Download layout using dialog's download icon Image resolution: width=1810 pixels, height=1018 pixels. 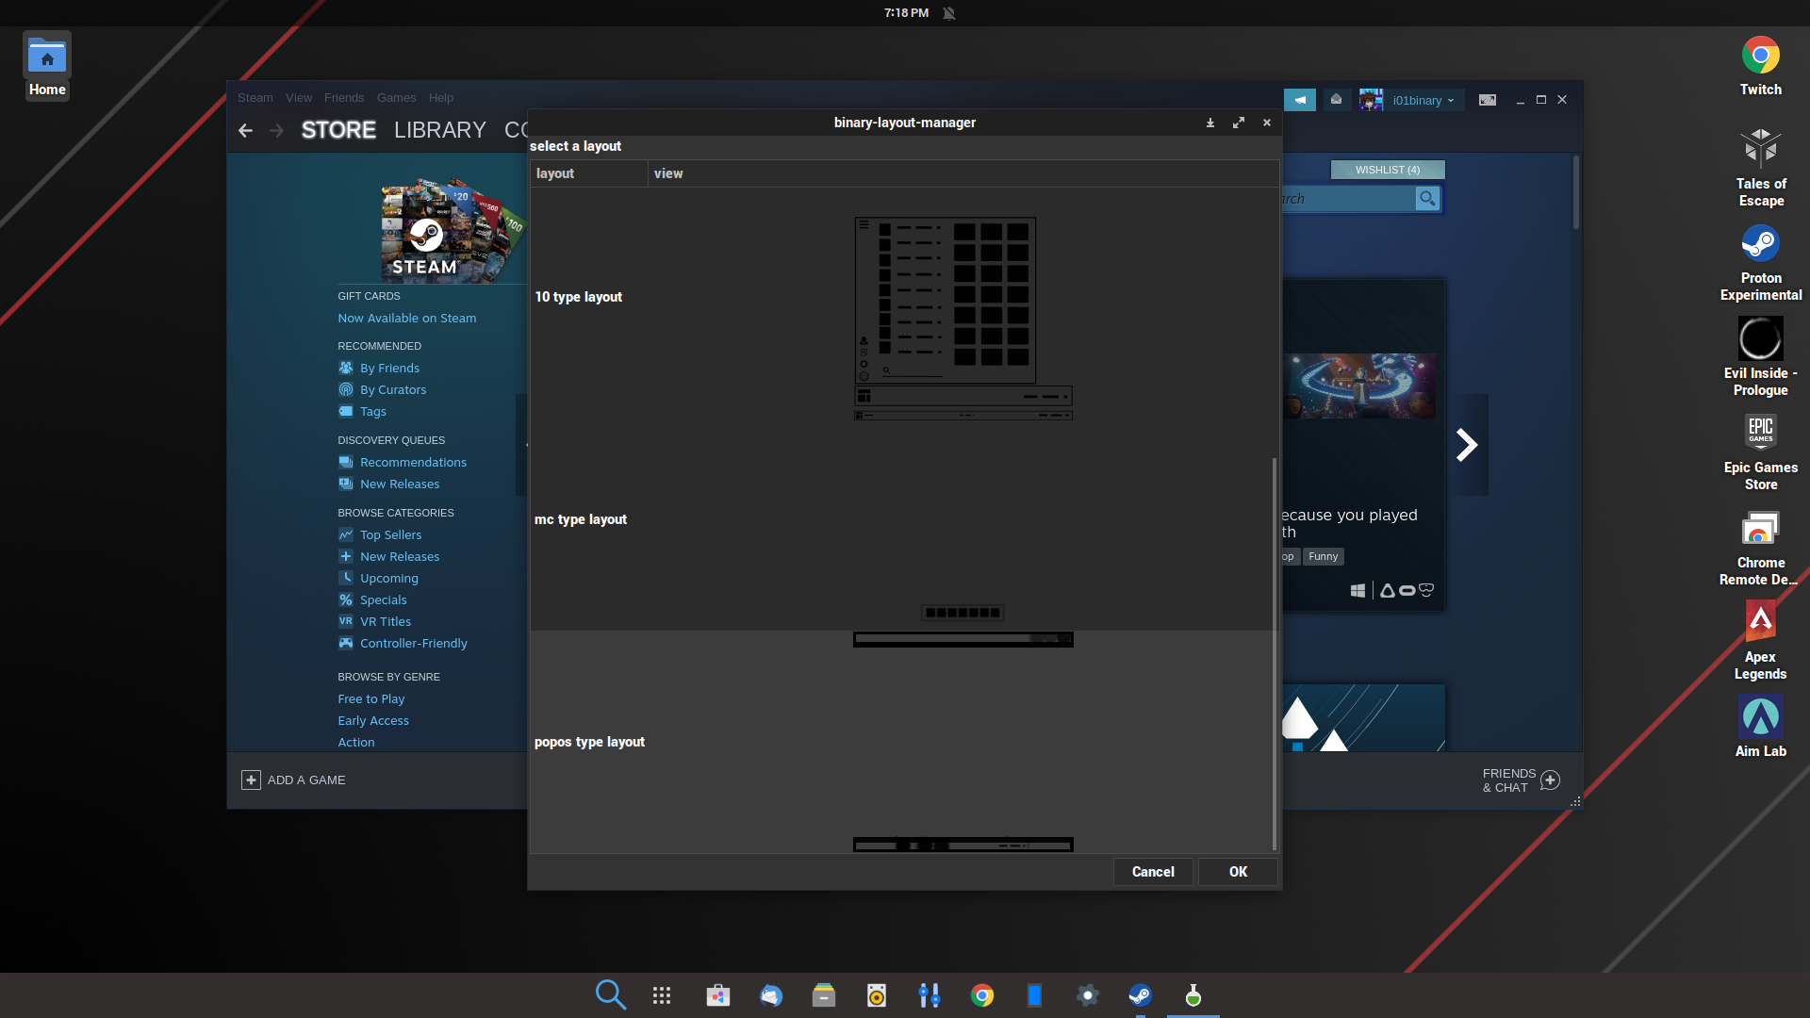tap(1210, 123)
